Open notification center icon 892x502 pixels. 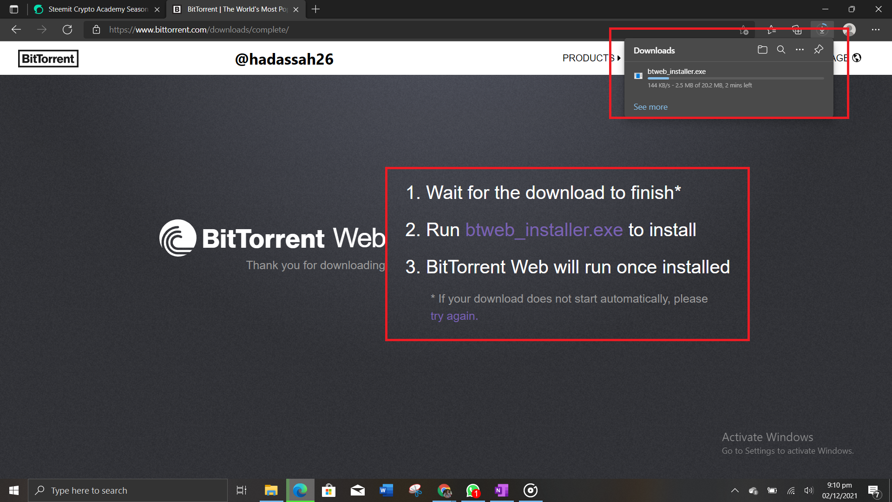coord(874,491)
